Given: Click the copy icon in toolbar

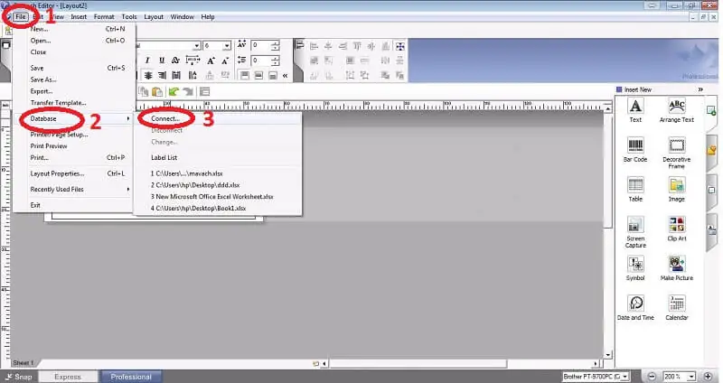Looking at the screenshot, I should tap(144, 92).
